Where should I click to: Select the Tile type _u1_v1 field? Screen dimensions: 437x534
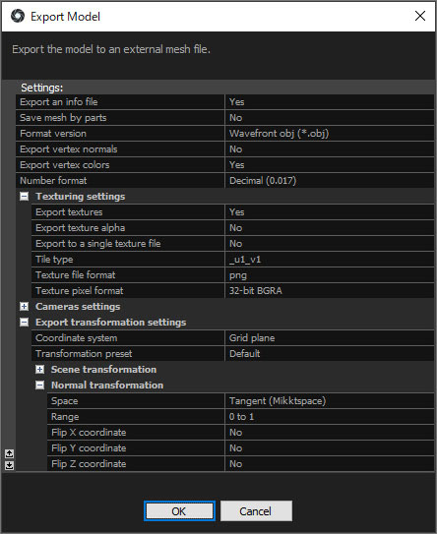[330, 260]
